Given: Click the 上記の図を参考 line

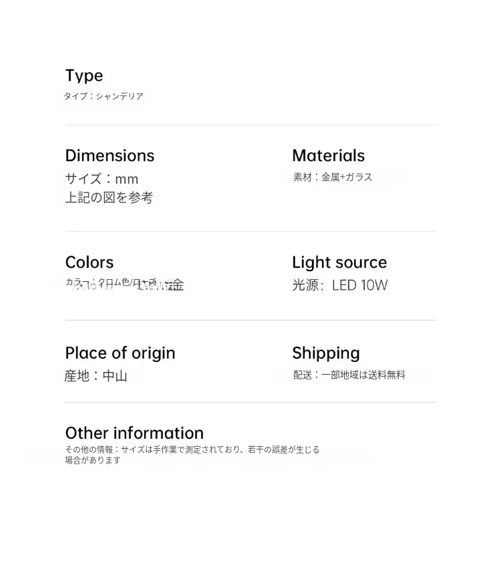Looking at the screenshot, I should coord(109,198).
